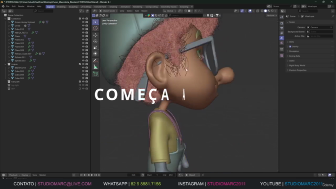
Task: Open the Scene properties tab
Action: tap(282, 38)
